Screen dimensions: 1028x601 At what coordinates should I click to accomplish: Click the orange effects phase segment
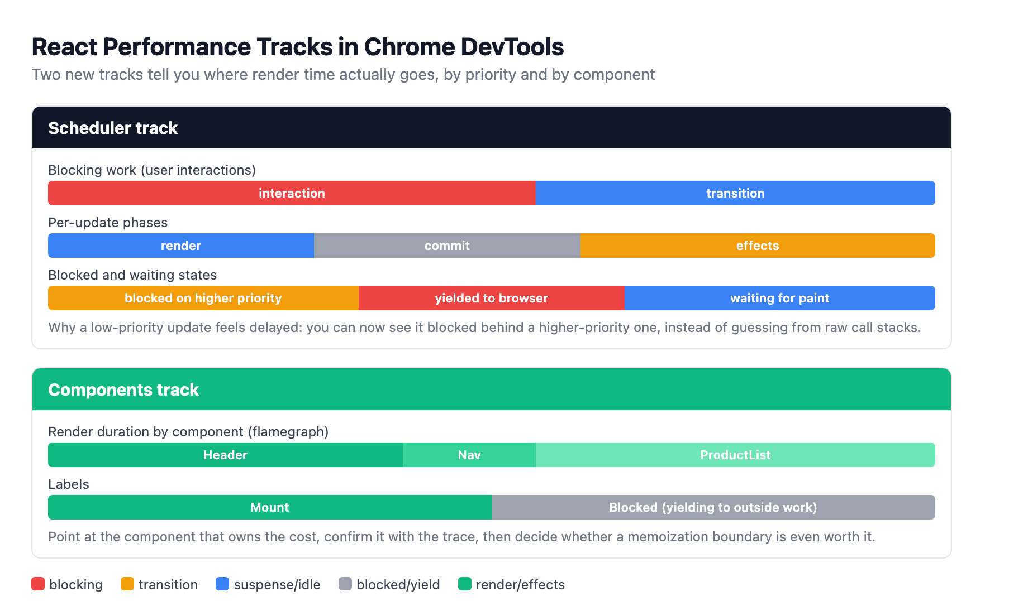pyautogui.click(x=758, y=246)
